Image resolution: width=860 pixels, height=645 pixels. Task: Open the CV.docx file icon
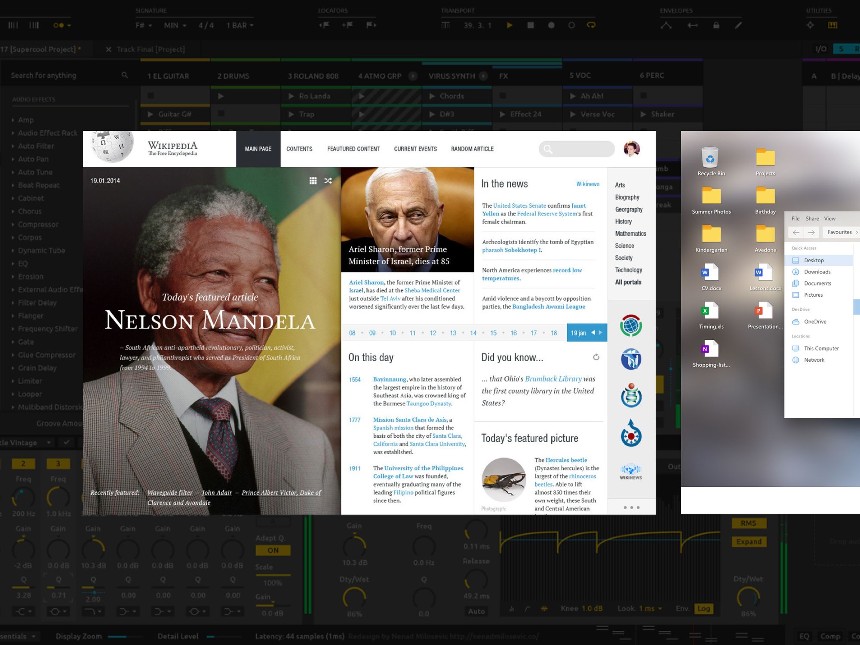coord(711,273)
